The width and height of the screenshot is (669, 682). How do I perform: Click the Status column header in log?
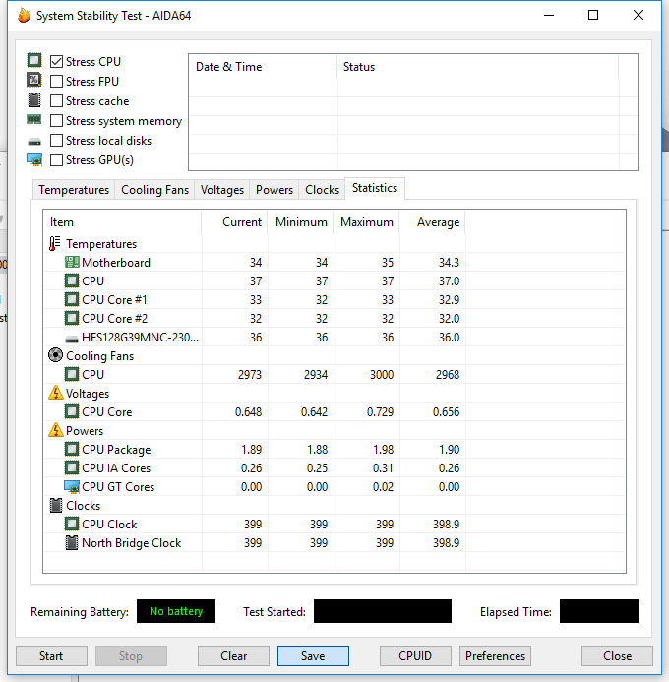point(478,67)
